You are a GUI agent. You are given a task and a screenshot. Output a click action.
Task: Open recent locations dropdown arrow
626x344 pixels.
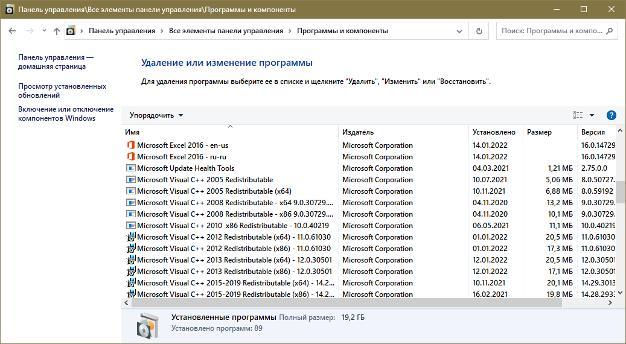click(x=43, y=31)
